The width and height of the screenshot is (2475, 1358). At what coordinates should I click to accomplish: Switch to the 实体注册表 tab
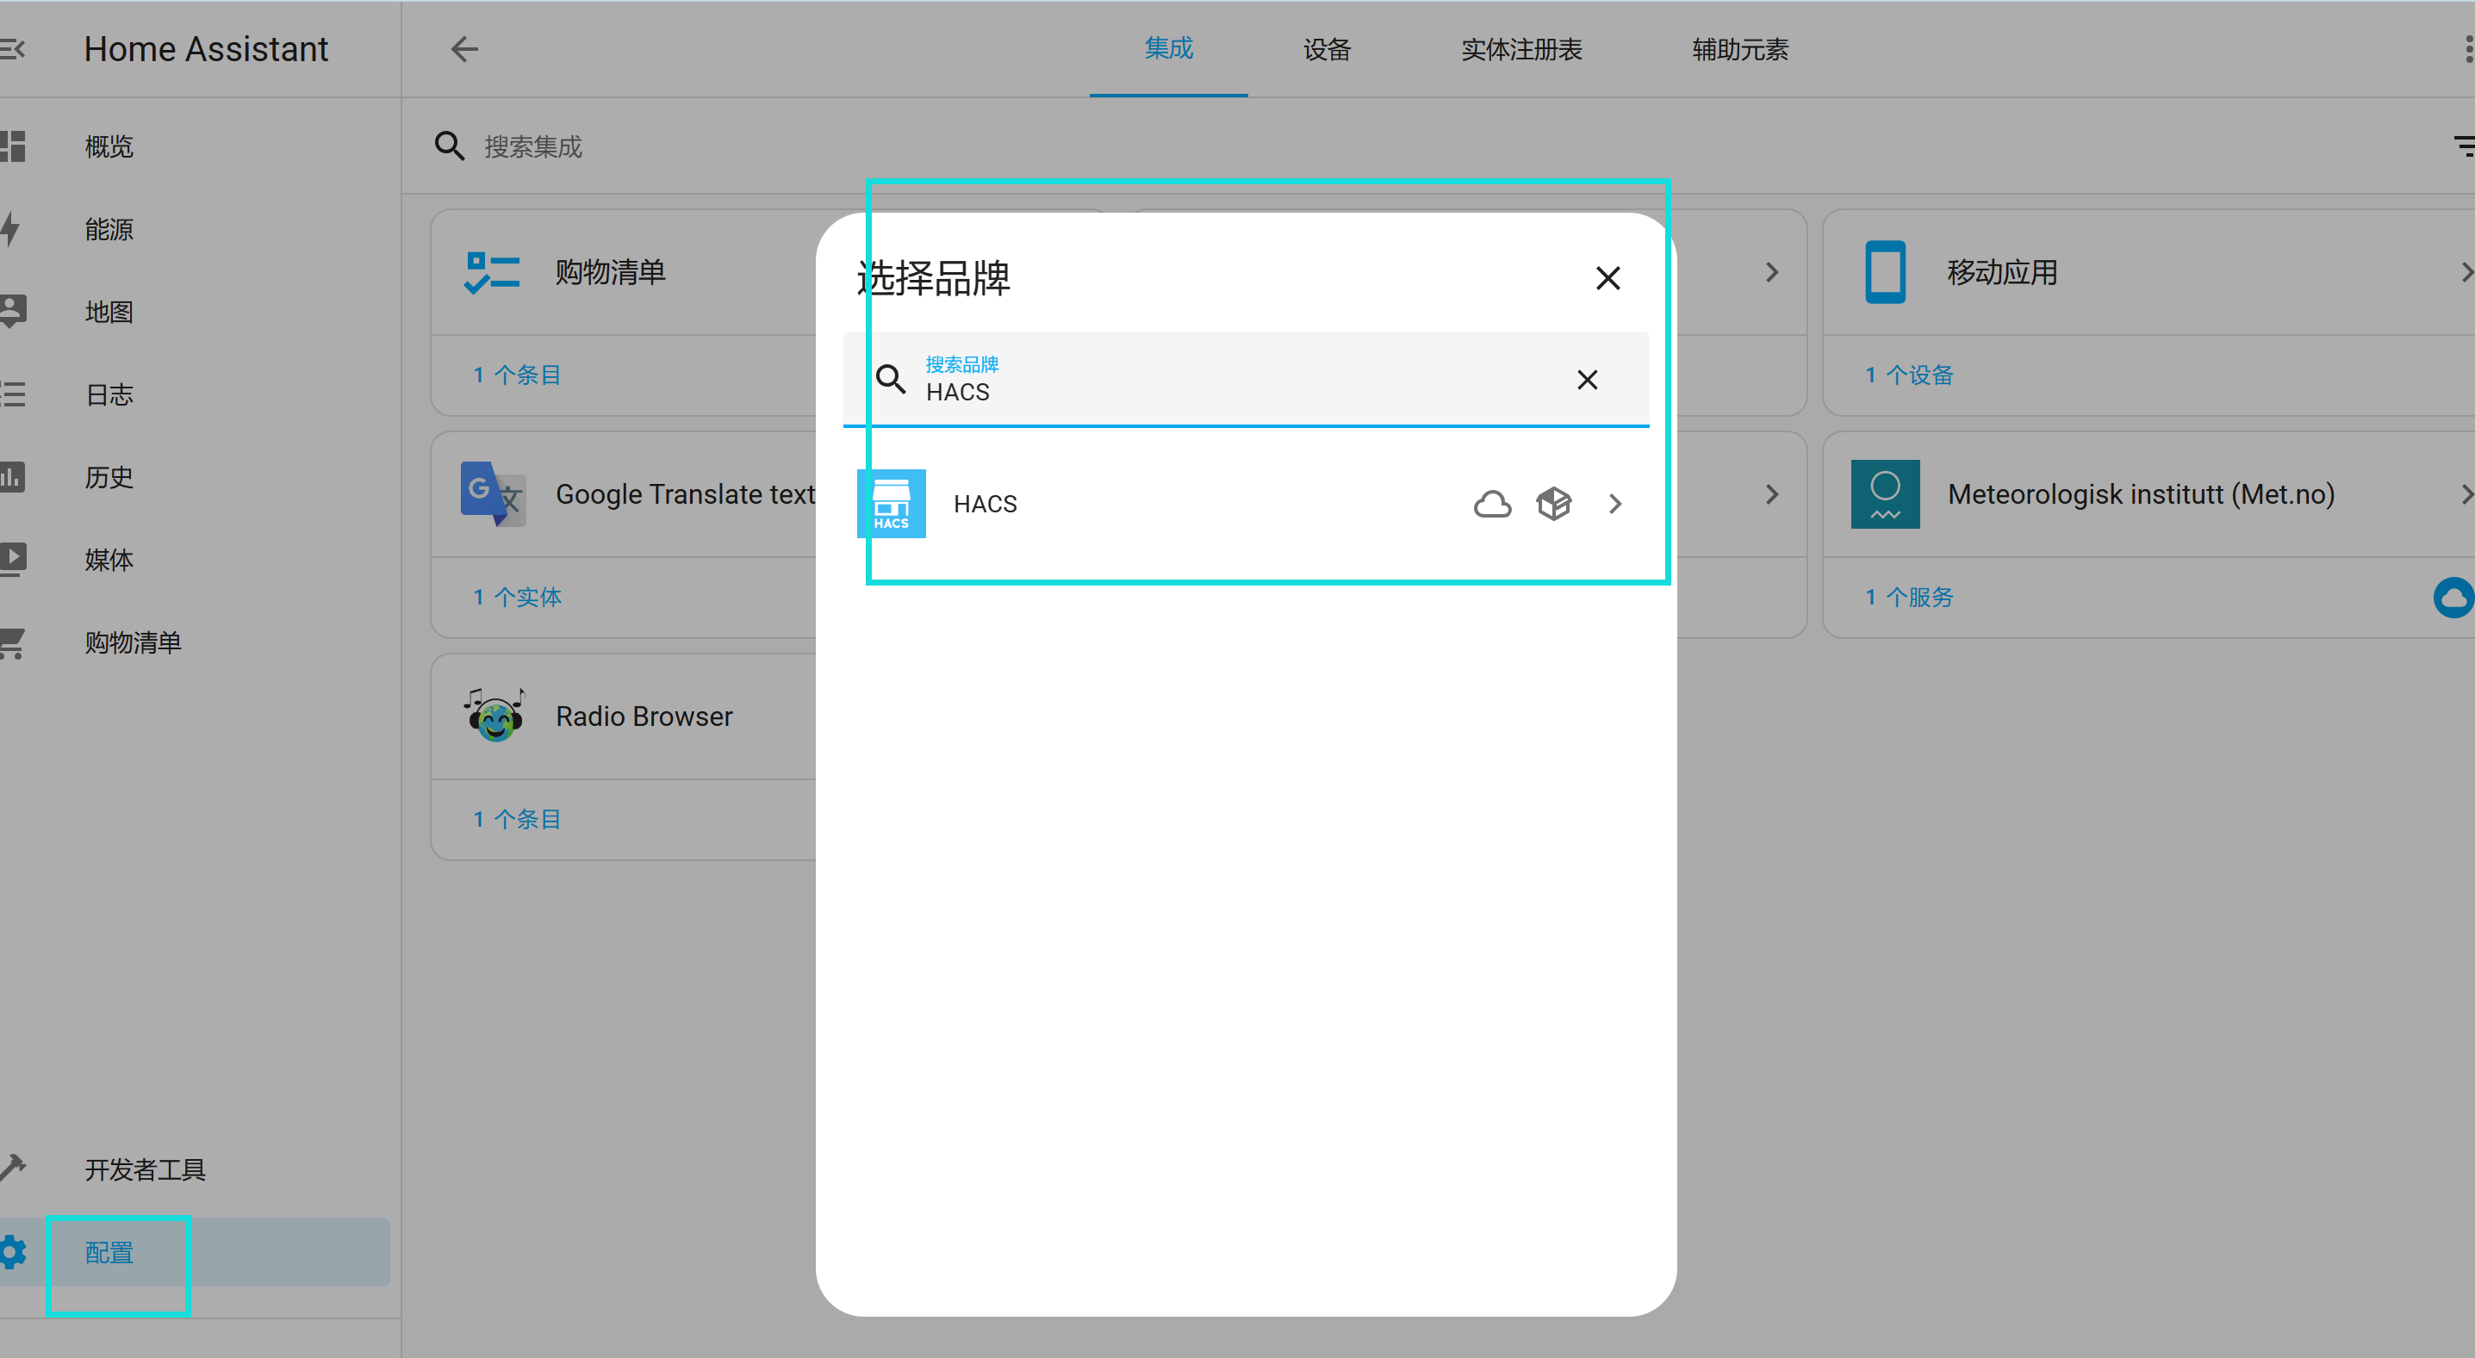(x=1521, y=50)
